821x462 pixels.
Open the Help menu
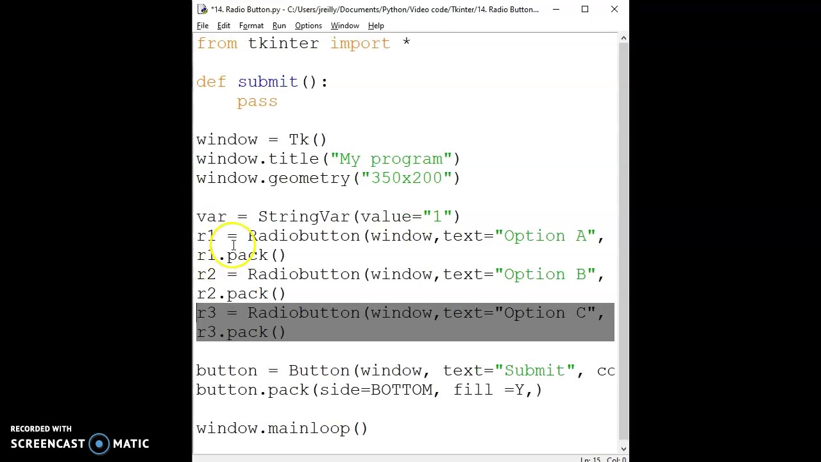click(376, 26)
